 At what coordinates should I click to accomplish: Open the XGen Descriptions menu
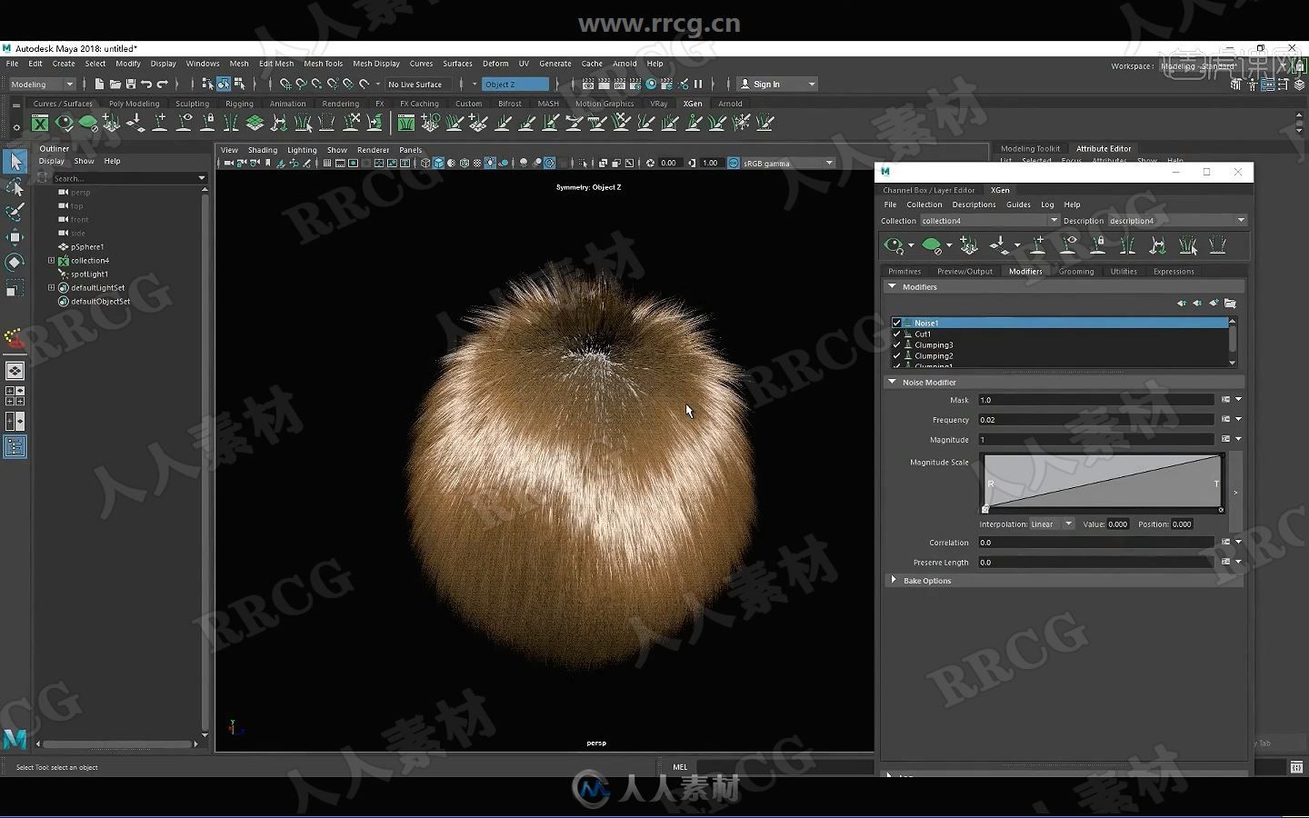click(974, 204)
